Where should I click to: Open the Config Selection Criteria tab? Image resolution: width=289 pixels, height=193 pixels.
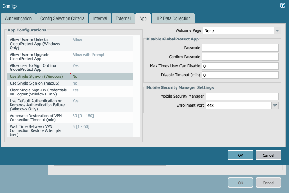[62, 18]
